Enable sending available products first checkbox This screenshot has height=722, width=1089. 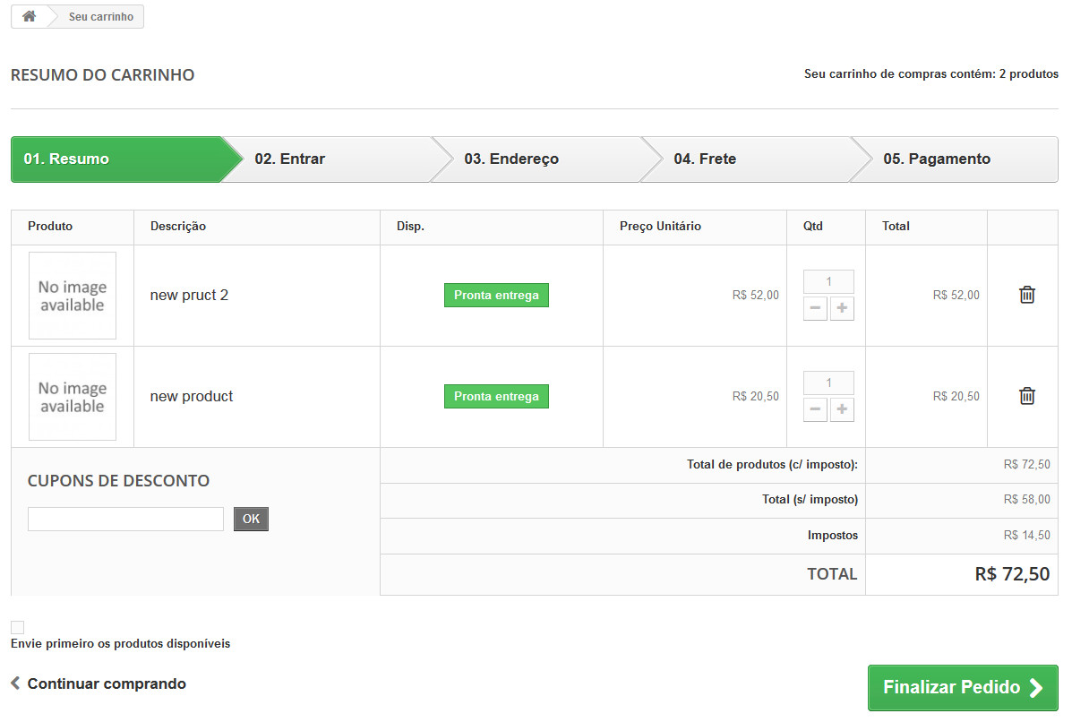pos(17,627)
